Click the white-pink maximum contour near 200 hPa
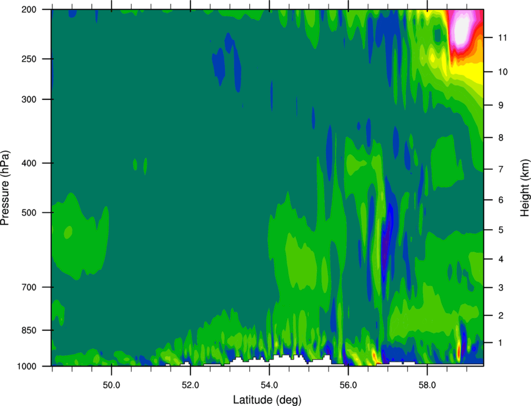Image resolution: width=531 pixels, height=406 pixels. pyautogui.click(x=462, y=30)
